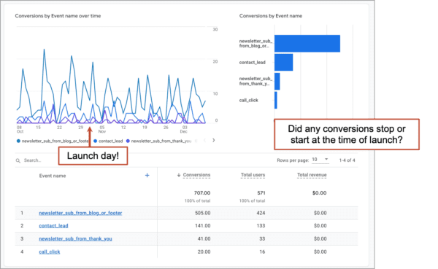Show next legend items with right chevron

(214, 140)
